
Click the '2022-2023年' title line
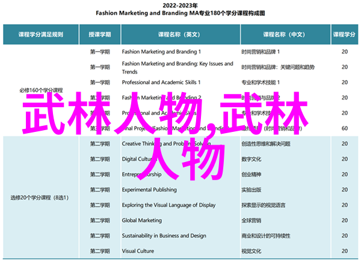coord(180,5)
